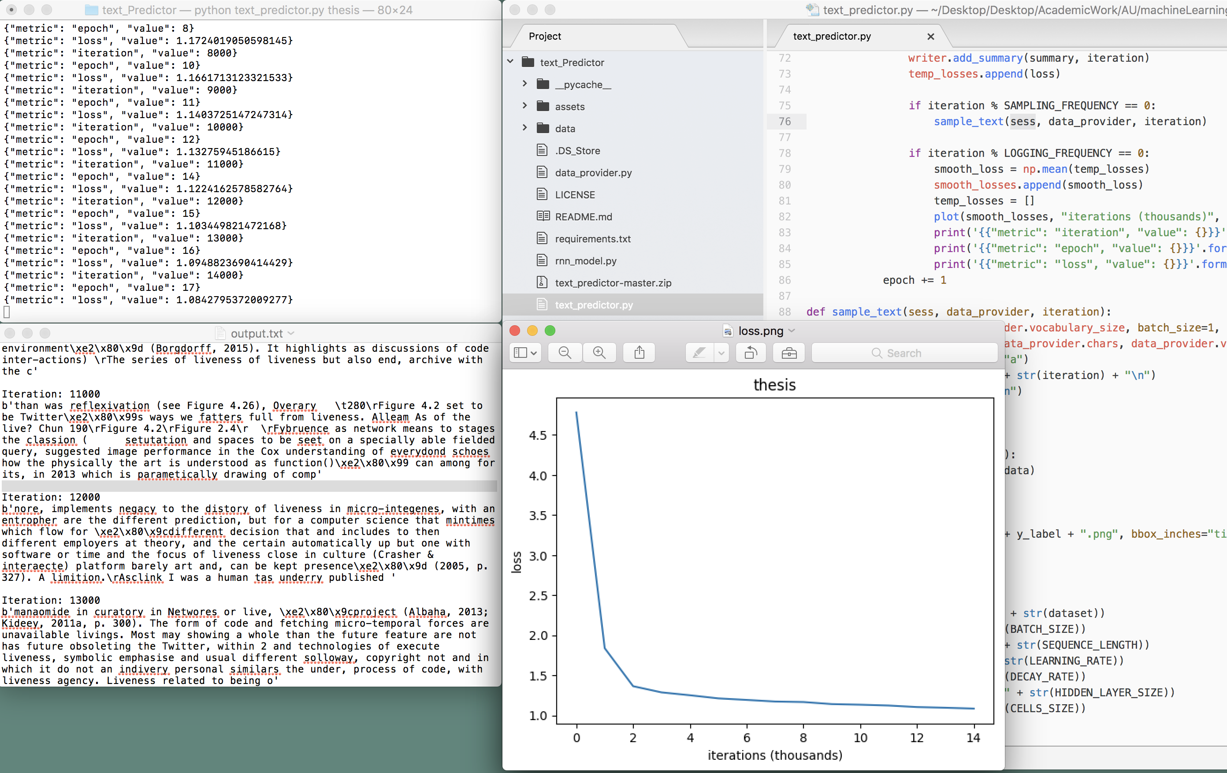Click line number 76 in the gutter

785,121
